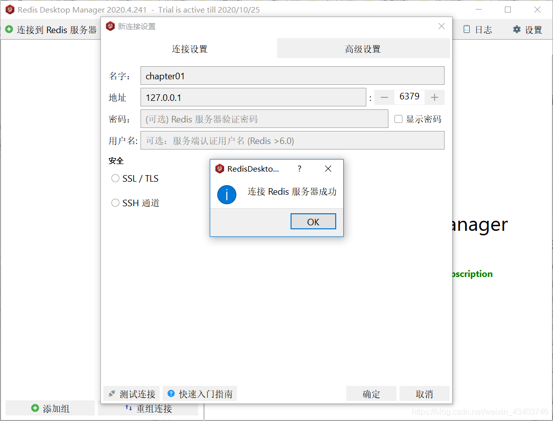
Task: Click the blue info icon in the dialog
Action: pyautogui.click(x=227, y=195)
